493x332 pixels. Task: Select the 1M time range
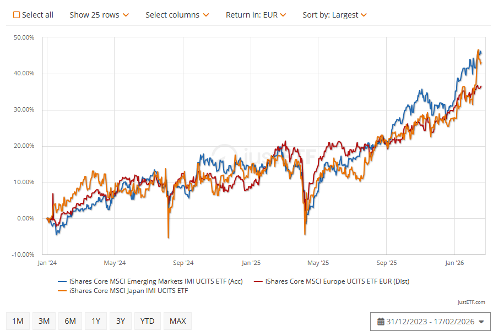(x=18, y=321)
